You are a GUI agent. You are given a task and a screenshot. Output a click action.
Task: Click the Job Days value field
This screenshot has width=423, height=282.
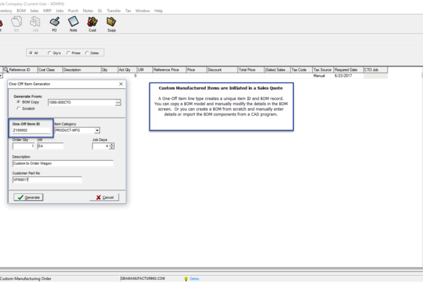[101, 146]
